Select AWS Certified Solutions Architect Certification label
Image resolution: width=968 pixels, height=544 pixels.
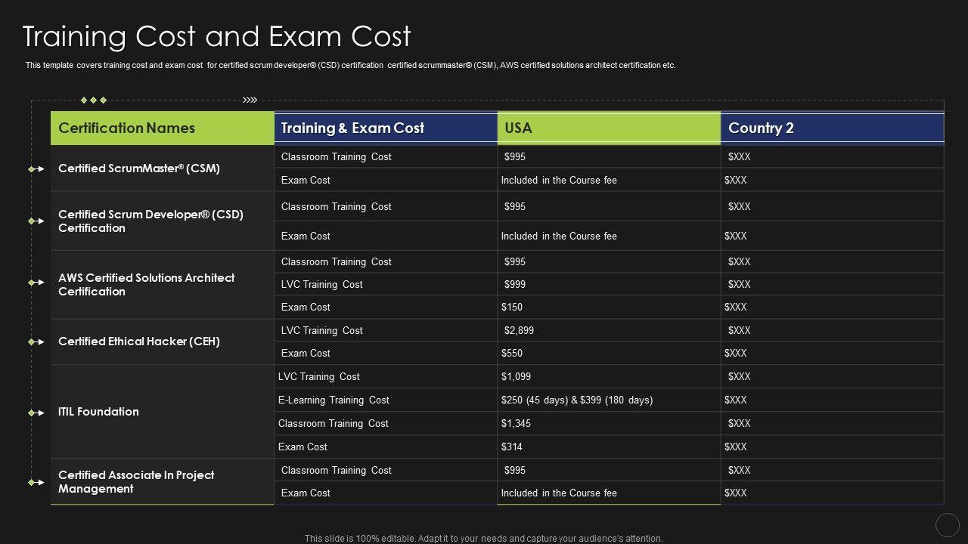(147, 285)
